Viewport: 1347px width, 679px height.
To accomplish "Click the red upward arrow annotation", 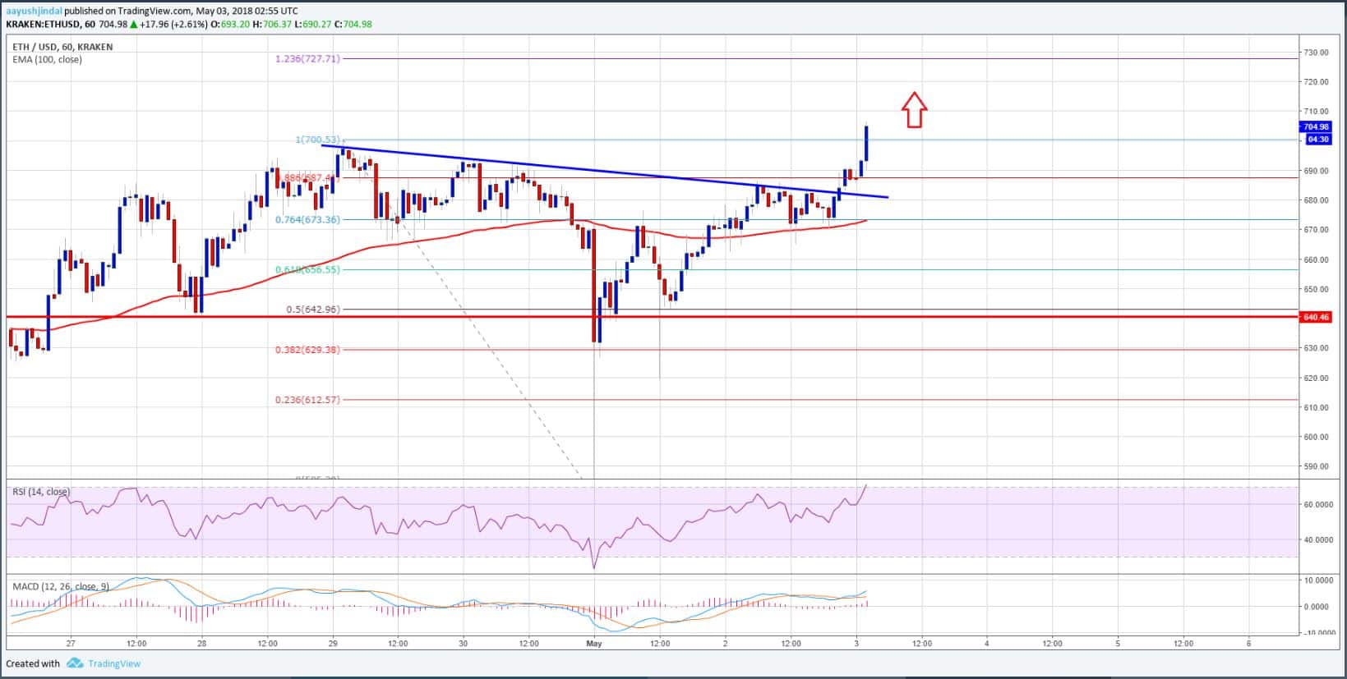I will [914, 110].
